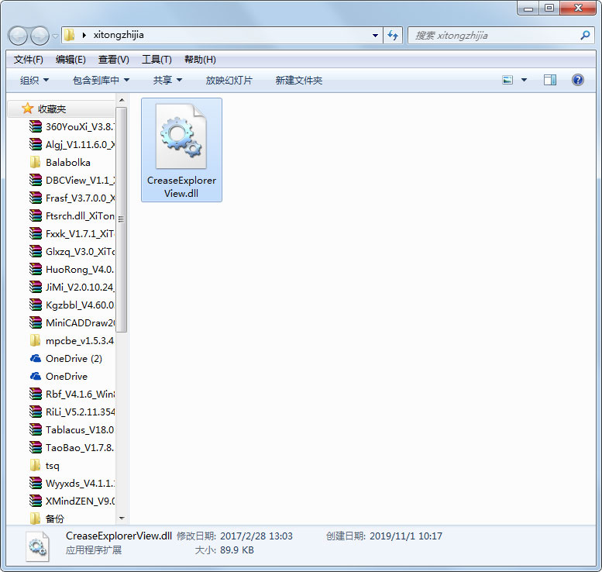Click the 放映幻灯片 button

click(229, 80)
